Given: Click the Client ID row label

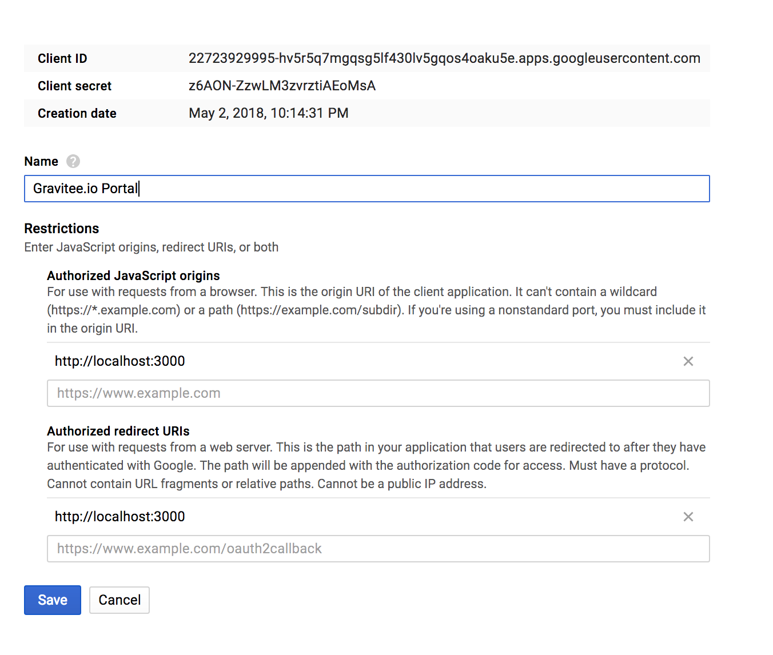Looking at the screenshot, I should click(62, 58).
